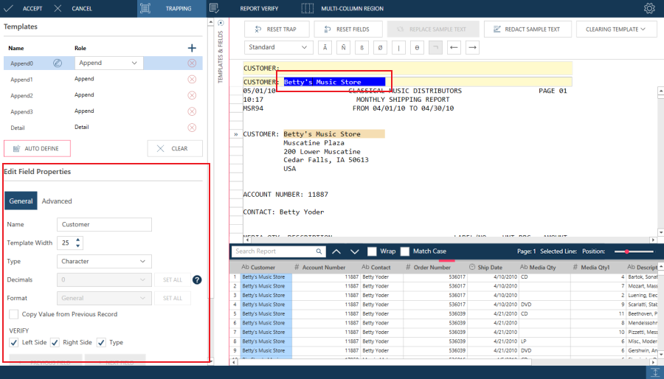
Task: Click the Auto Define button
Action: (37, 148)
